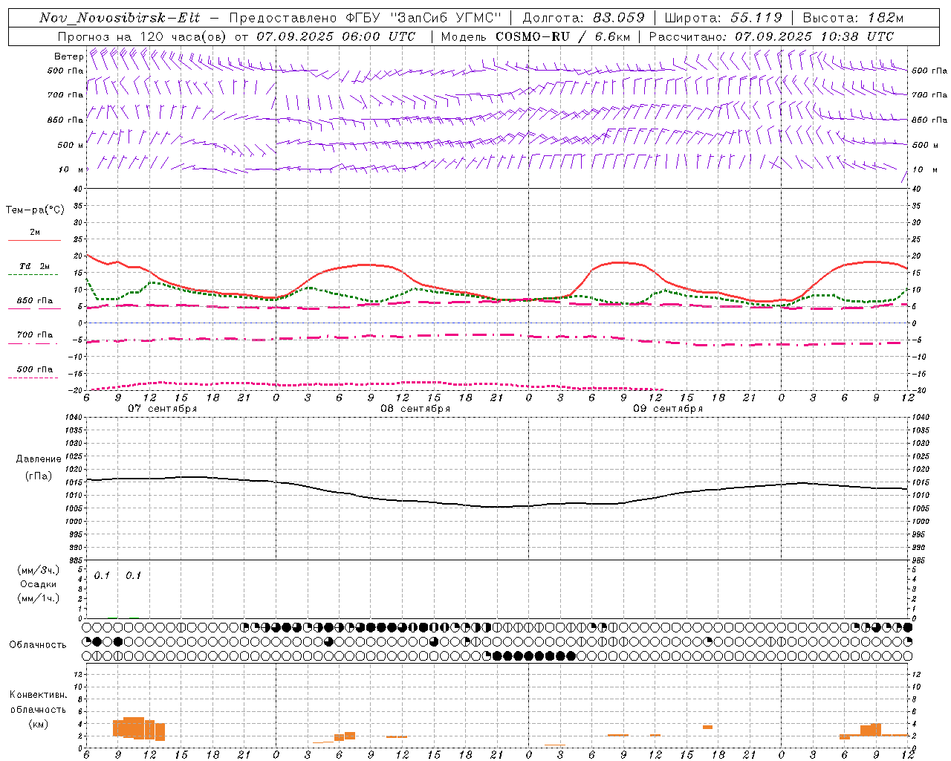Click the Td 2м legend entry
Viewport: 951px width, 761px height.
pyautogui.click(x=34, y=266)
